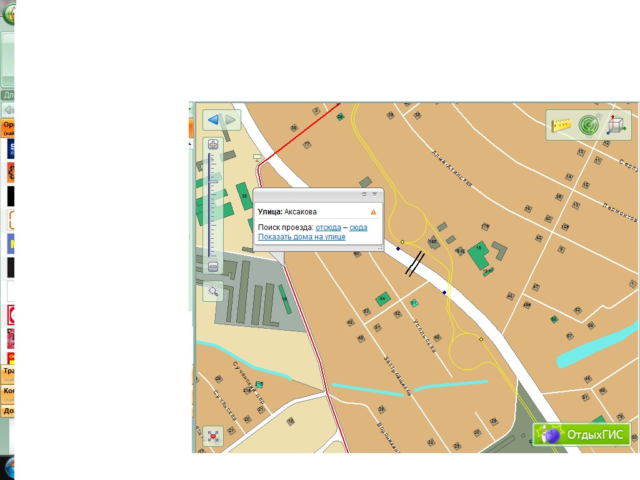Click the orange warning triangle in popup
This screenshot has height=480, width=640.
(373, 212)
